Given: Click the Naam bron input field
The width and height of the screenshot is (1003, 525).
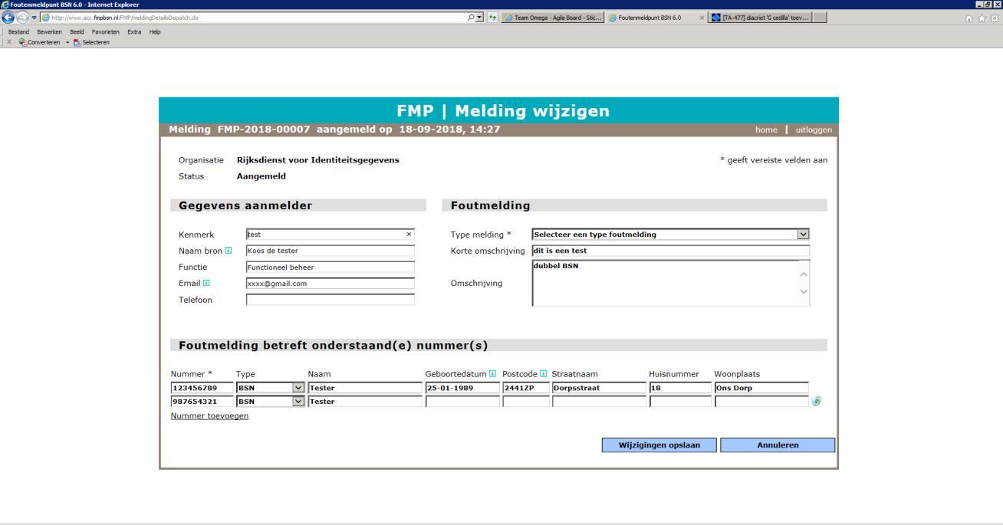Looking at the screenshot, I should point(330,251).
